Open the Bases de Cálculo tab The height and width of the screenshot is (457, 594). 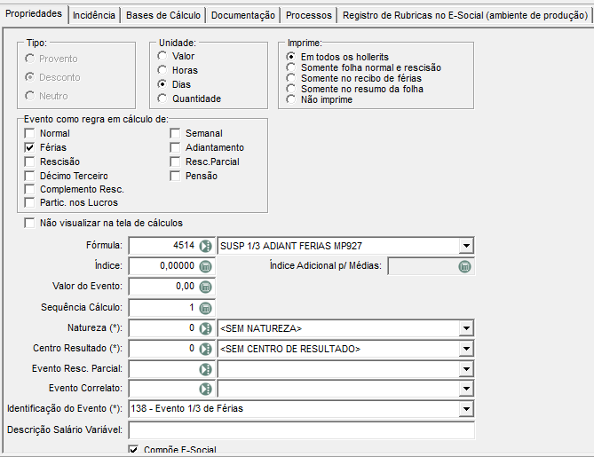[163, 15]
